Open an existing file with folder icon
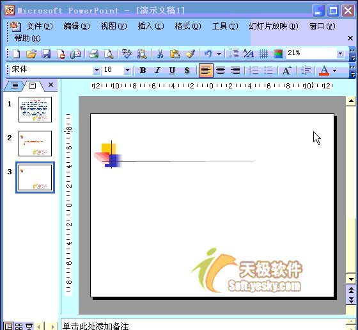The height and width of the screenshot is (330, 358). click(x=31, y=54)
